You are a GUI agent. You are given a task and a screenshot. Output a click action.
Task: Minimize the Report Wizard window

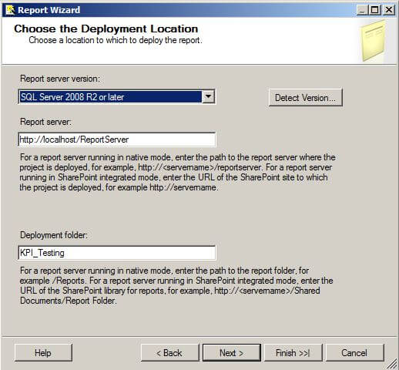pos(362,10)
